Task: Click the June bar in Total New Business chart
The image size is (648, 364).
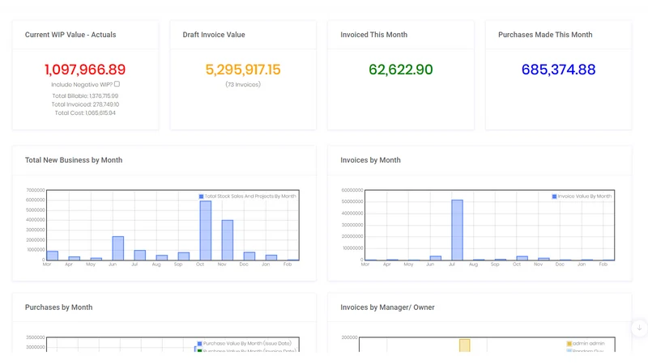Action: coord(117,248)
